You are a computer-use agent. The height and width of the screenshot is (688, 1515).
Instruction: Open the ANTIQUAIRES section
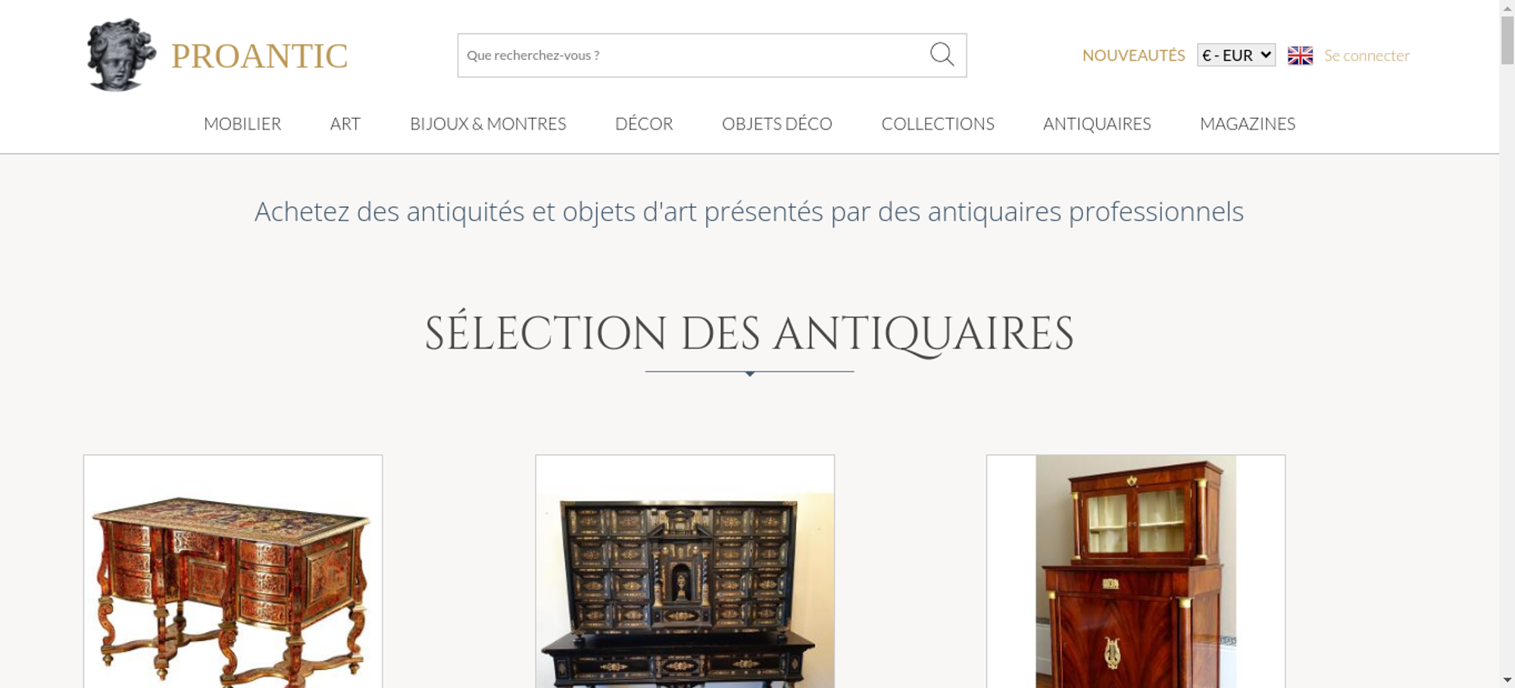1097,124
